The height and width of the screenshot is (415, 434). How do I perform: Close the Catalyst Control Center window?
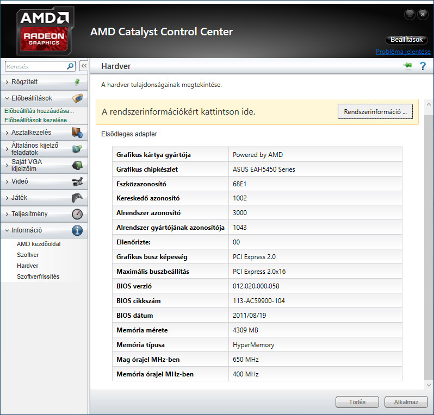(423, 14)
